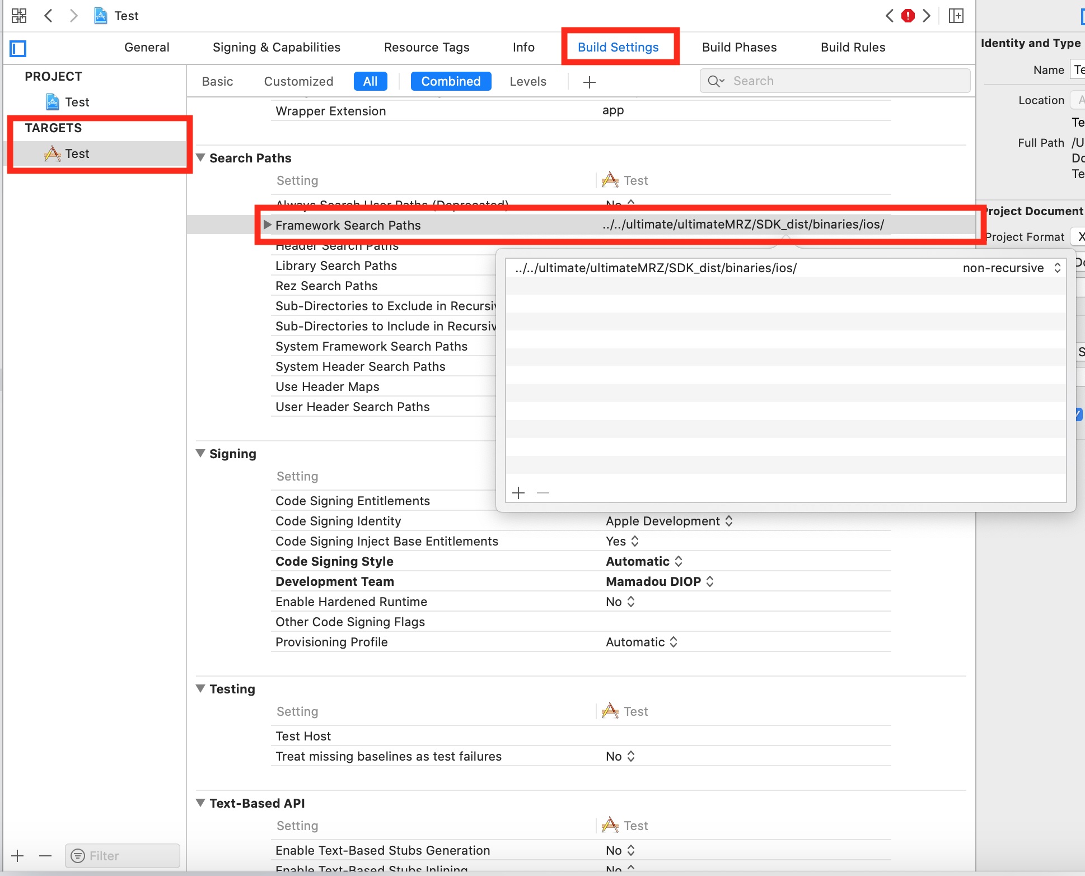Viewport: 1085px width, 876px height.
Task: Select the Build Phases tab
Action: pos(739,46)
